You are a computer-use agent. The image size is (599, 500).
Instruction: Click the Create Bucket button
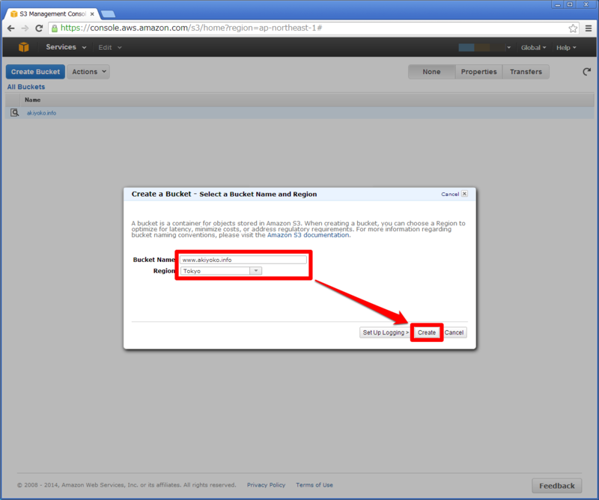click(x=35, y=72)
